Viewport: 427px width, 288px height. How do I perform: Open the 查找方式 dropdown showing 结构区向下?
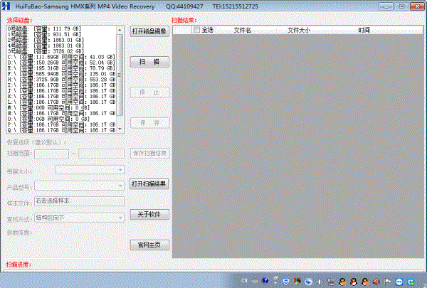pyautogui.click(x=79, y=218)
